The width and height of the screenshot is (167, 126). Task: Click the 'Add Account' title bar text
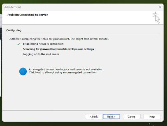pyautogui.click(x=13, y=7)
